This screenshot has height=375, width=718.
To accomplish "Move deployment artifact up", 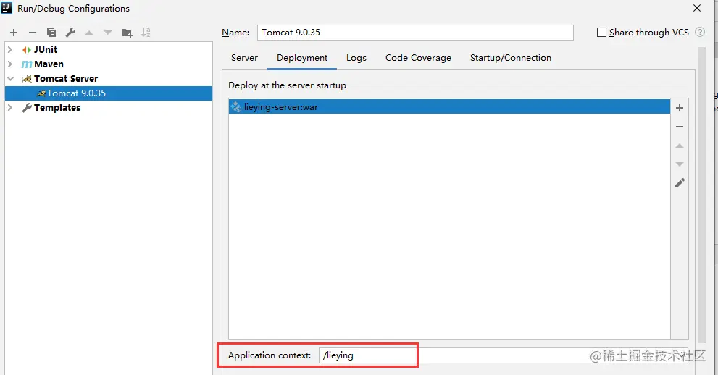I will 680,146.
